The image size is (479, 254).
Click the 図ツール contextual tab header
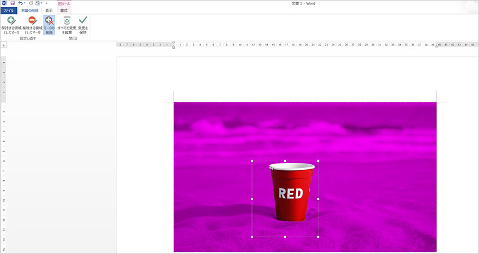[x=64, y=4]
